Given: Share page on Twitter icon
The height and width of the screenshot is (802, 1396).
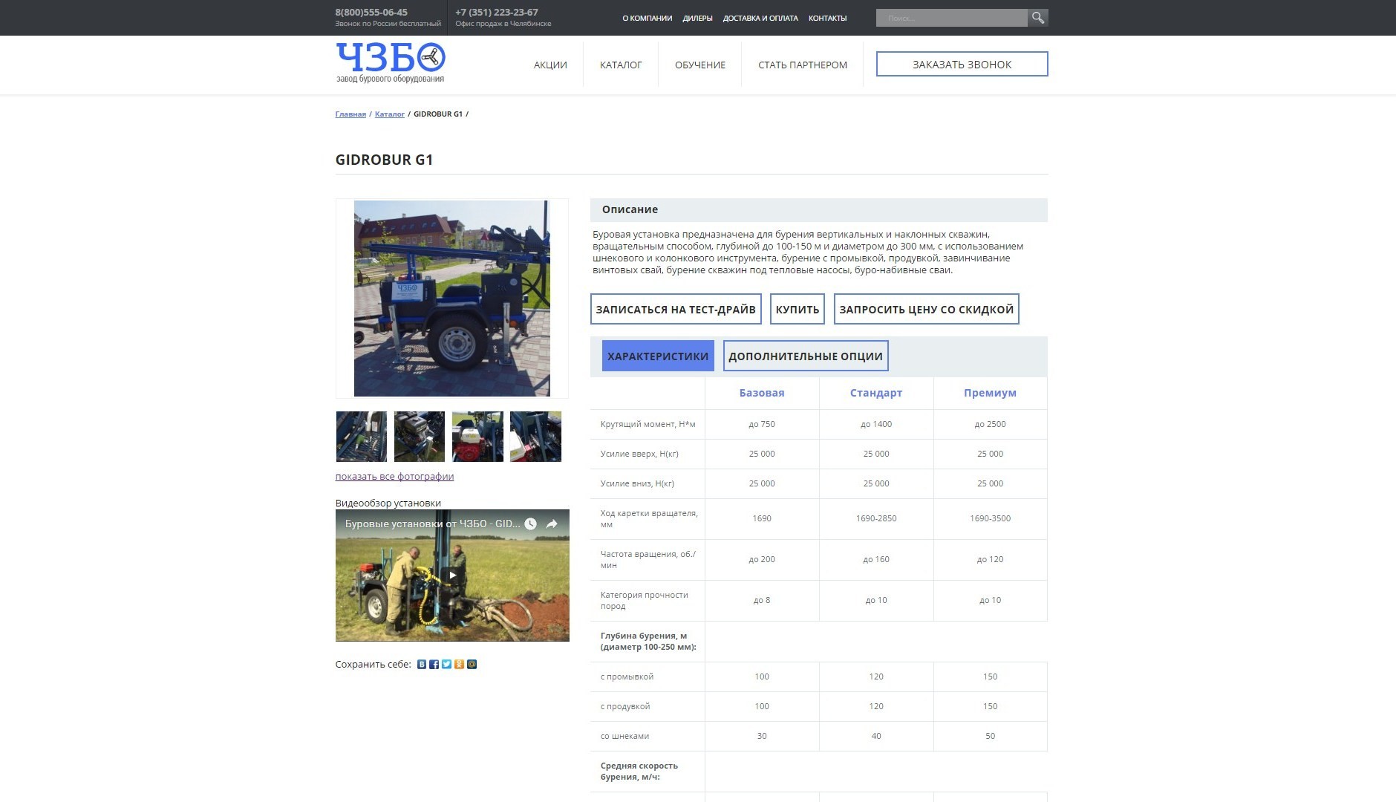Looking at the screenshot, I should [x=446, y=665].
